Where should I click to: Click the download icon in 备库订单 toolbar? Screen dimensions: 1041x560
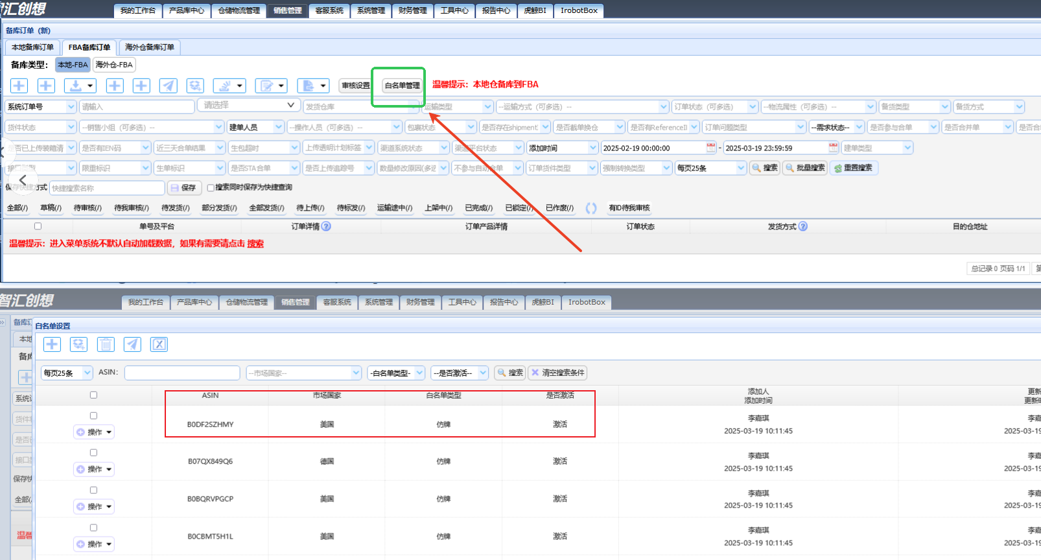pyautogui.click(x=81, y=86)
